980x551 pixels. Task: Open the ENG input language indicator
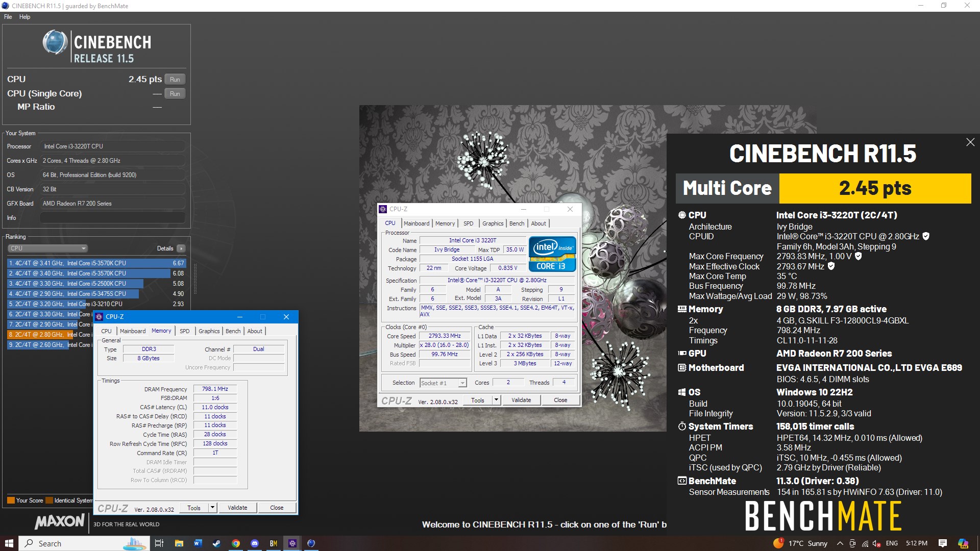click(x=892, y=543)
